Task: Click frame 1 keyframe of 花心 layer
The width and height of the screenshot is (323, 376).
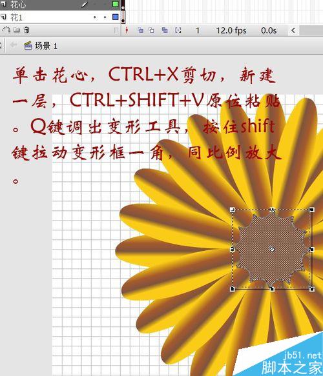Action: (x=123, y=5)
